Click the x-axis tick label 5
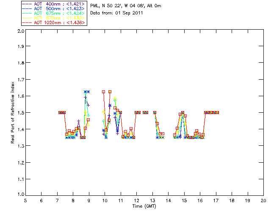The width and height of the screenshot is (271, 217). pos(25,200)
